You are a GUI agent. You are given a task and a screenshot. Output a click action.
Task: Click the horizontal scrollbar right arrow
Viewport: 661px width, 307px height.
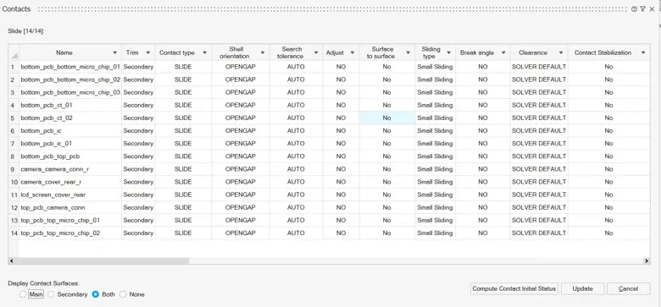pos(647,261)
